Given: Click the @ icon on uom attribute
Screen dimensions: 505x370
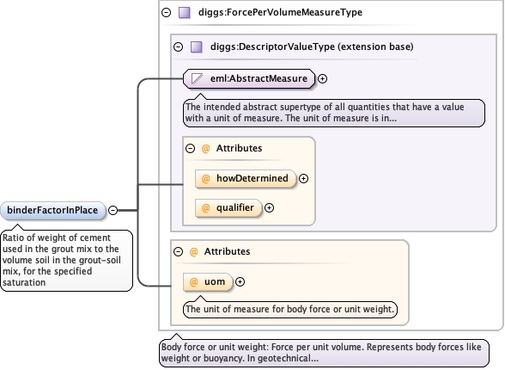Looking at the screenshot, I should tap(193, 282).
